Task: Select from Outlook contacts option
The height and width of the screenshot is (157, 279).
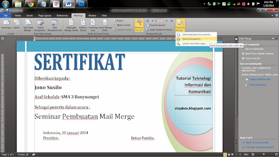Action: (x=258, y=53)
